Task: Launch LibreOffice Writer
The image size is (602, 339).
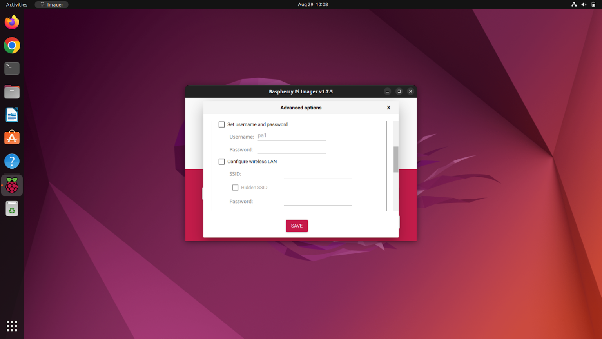Action: [12, 115]
